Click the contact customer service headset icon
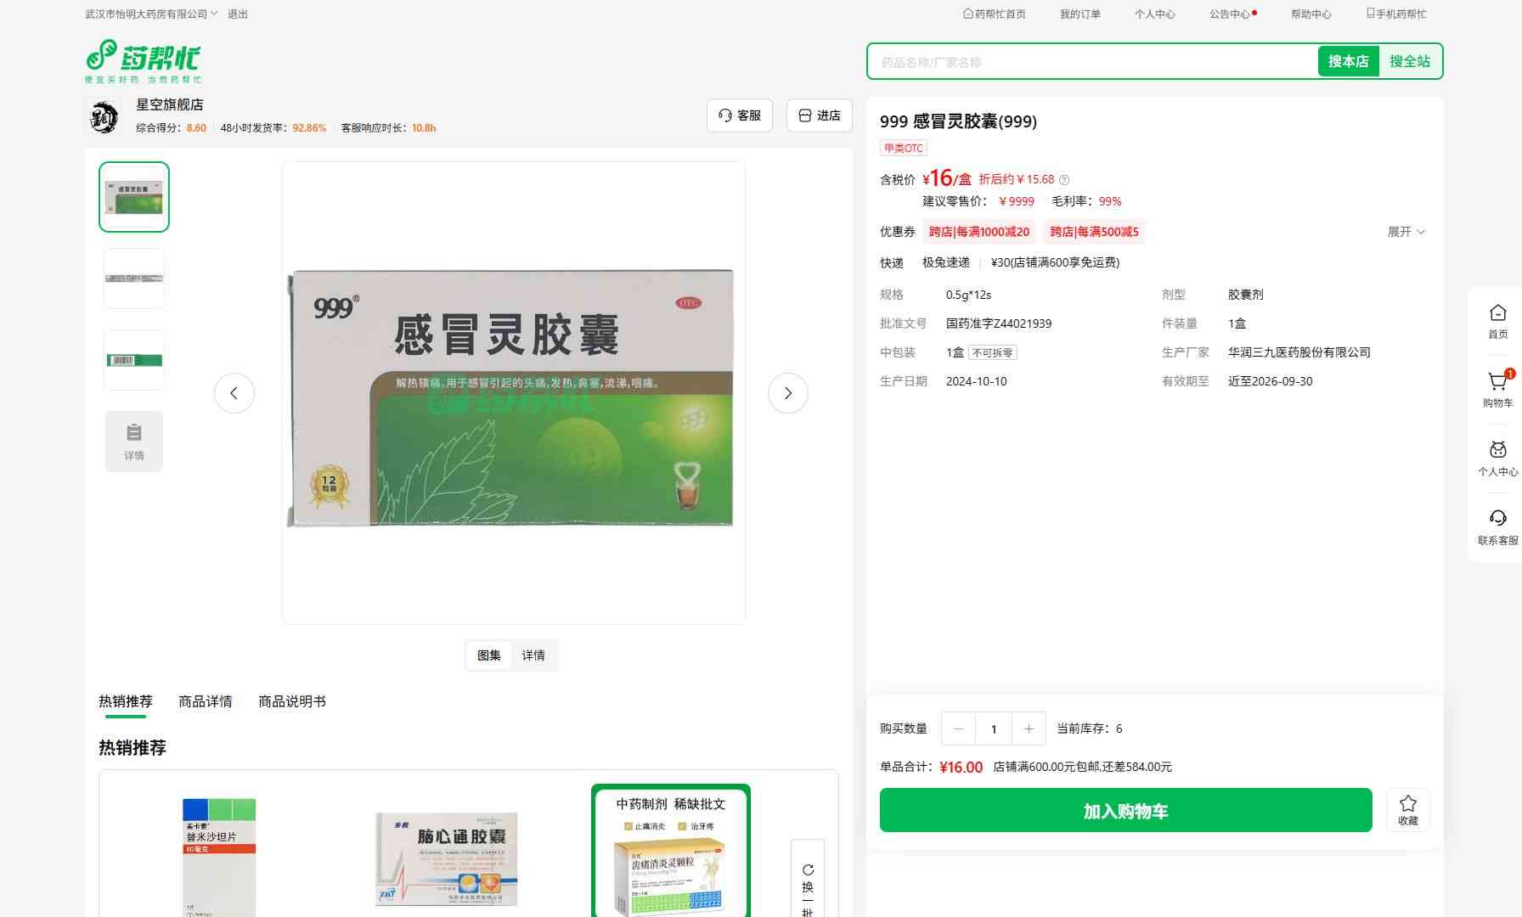This screenshot has height=917, width=1522. (x=1497, y=519)
